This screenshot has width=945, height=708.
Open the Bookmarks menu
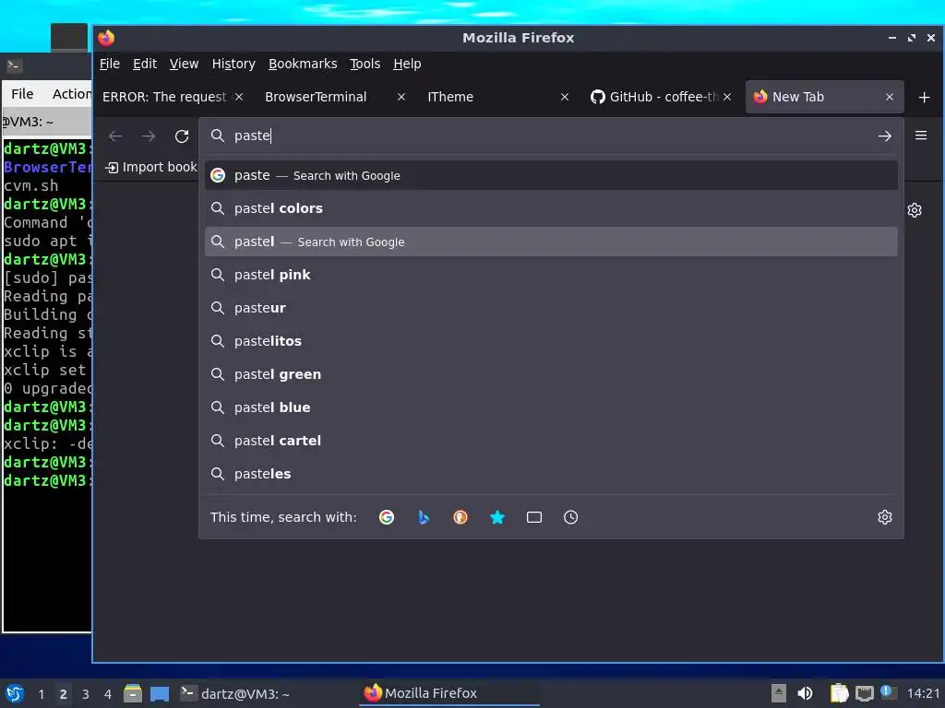pos(303,64)
